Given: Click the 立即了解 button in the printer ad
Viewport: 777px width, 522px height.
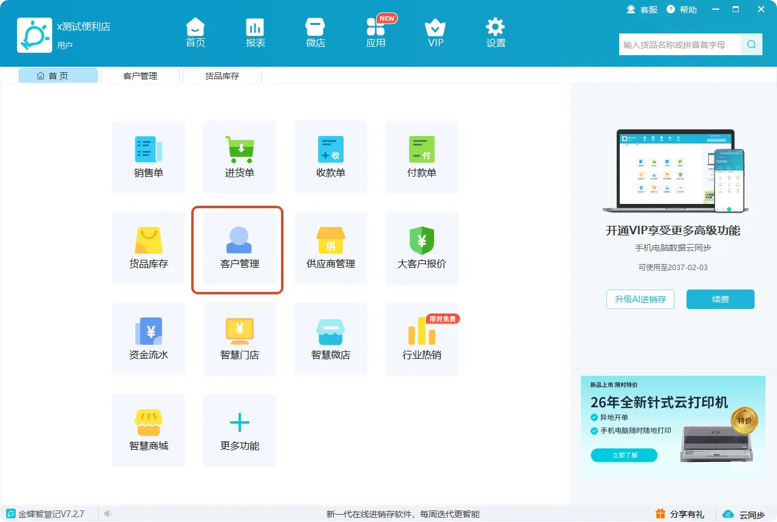Looking at the screenshot, I should pyautogui.click(x=624, y=455).
